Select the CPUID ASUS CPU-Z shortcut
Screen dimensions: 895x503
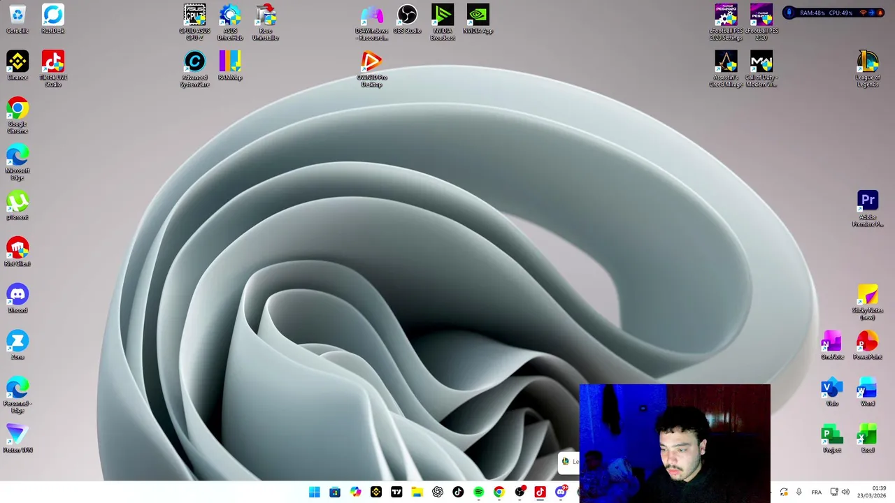[x=194, y=22]
